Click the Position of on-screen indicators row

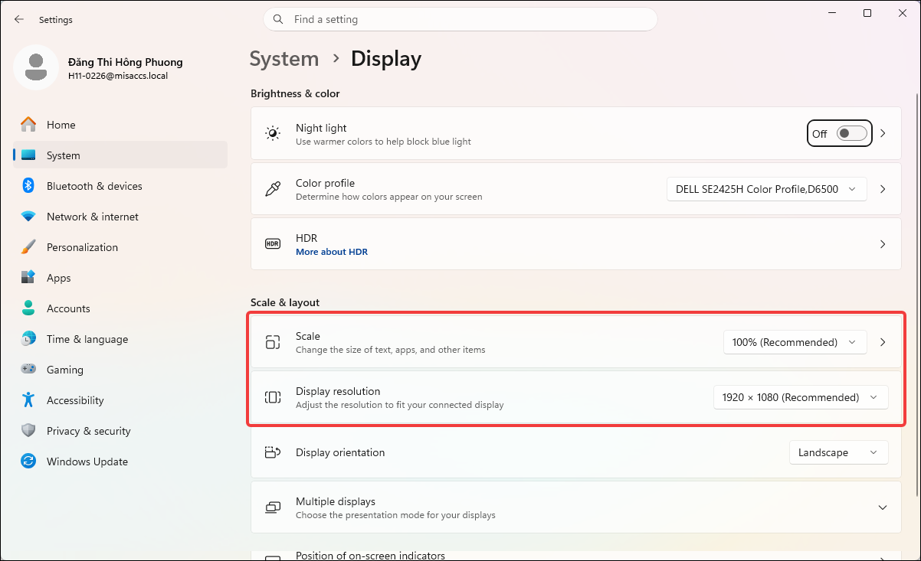[576, 555]
